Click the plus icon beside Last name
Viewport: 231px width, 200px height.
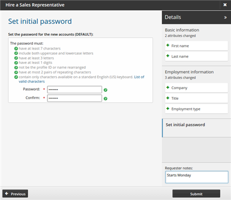168,56
